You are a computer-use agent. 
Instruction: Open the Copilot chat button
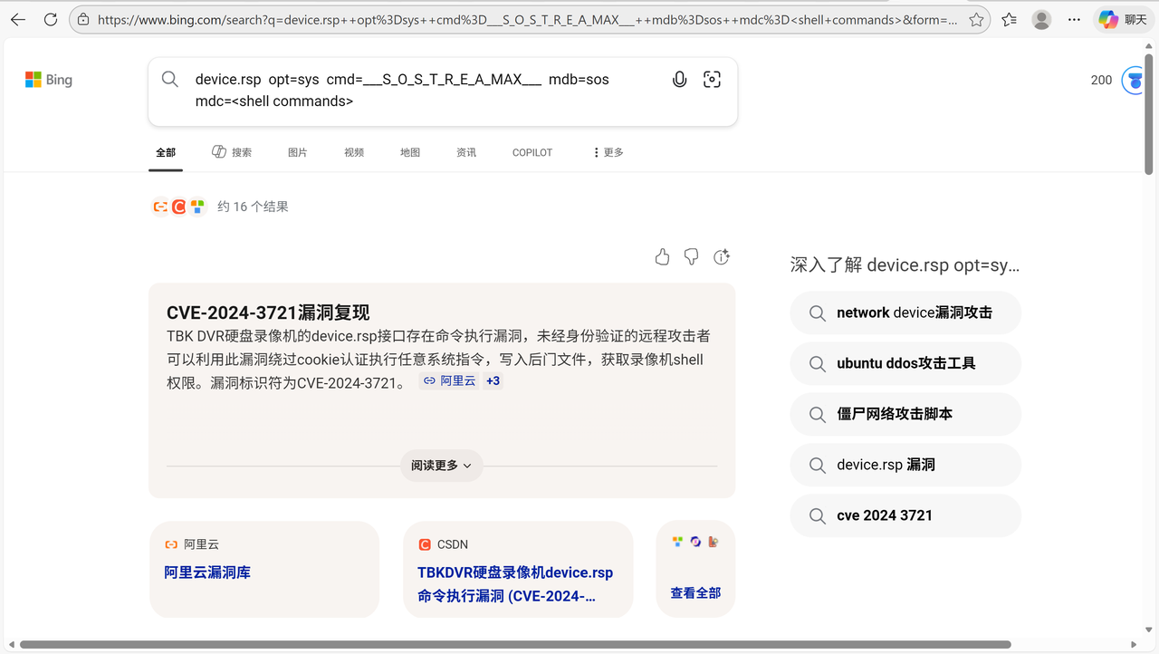pyautogui.click(x=1124, y=19)
